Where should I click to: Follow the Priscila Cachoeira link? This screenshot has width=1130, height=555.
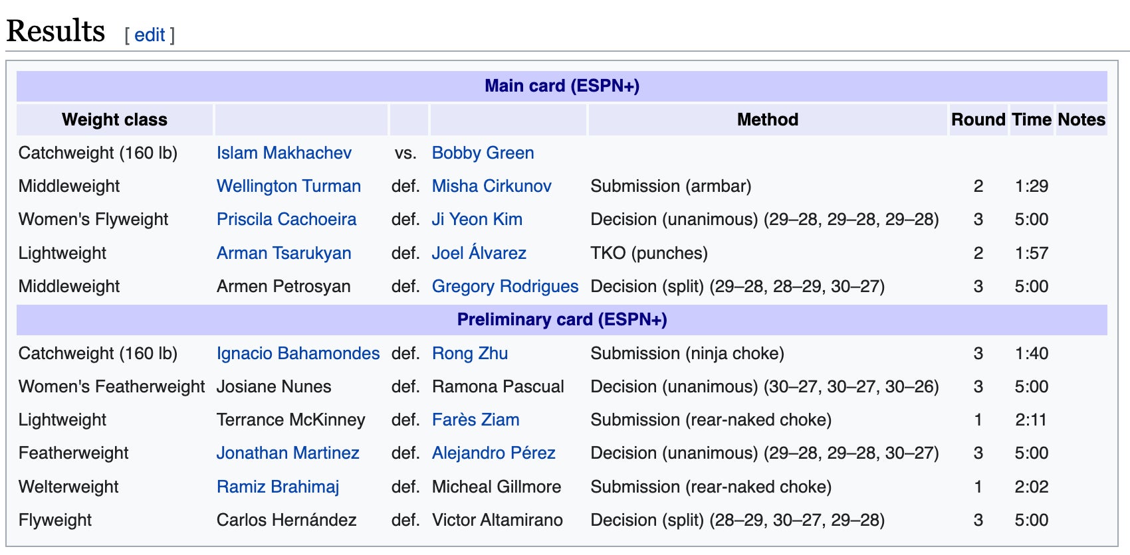tap(286, 220)
